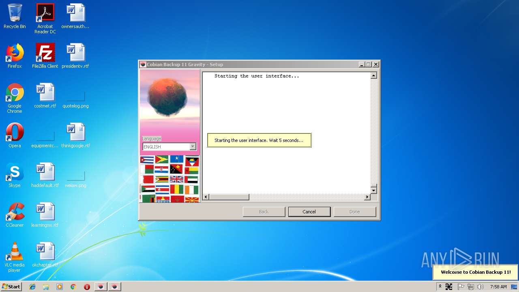Open the network tray icon
The width and height of the screenshot is (519, 292).
coord(470,287)
